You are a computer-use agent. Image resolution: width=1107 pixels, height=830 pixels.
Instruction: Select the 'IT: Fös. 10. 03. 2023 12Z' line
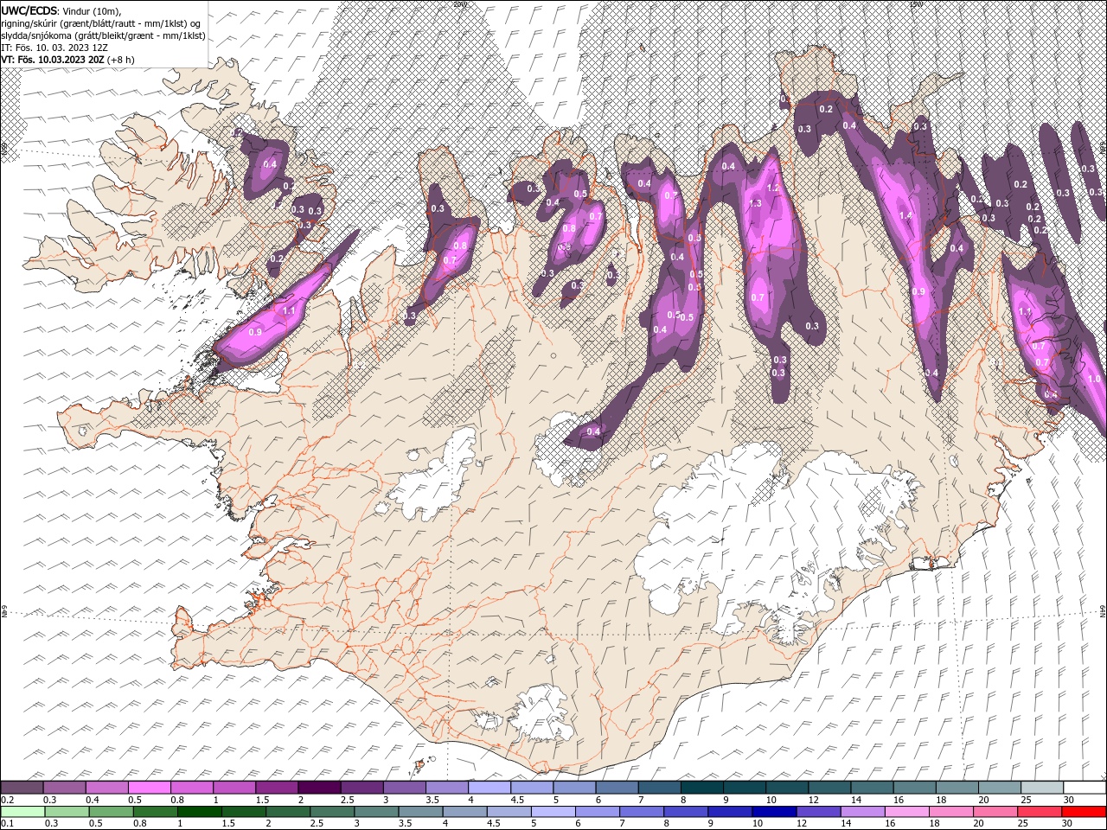54,48
